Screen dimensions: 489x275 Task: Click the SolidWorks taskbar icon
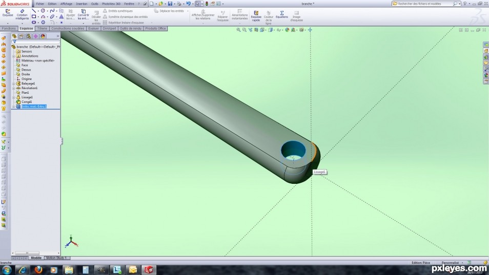[x=149, y=270]
